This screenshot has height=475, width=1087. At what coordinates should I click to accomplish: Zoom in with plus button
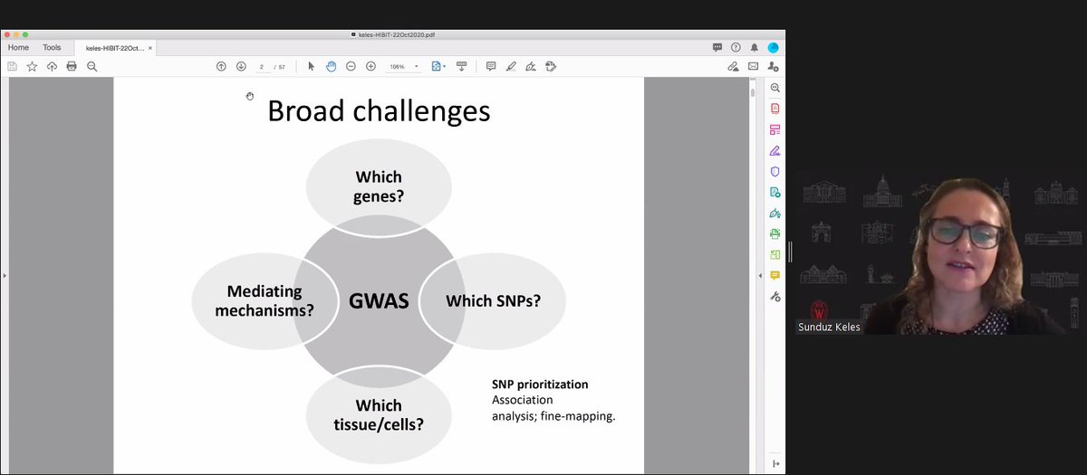pyautogui.click(x=370, y=66)
